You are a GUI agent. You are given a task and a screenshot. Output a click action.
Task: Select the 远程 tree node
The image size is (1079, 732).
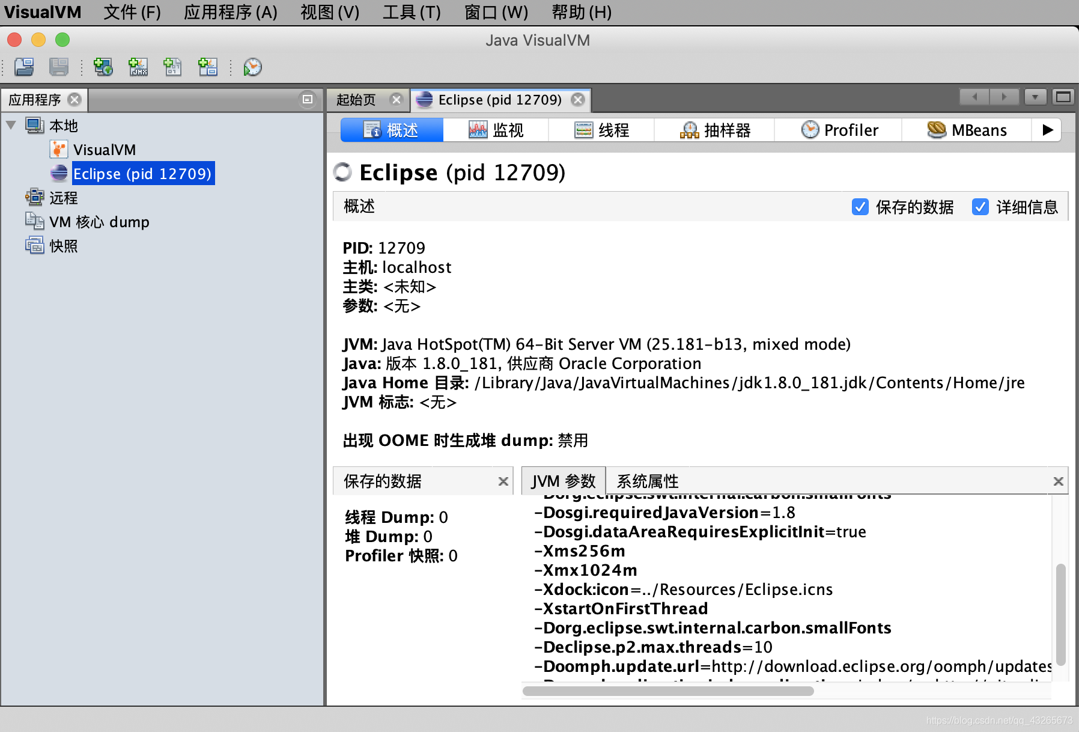coord(64,198)
